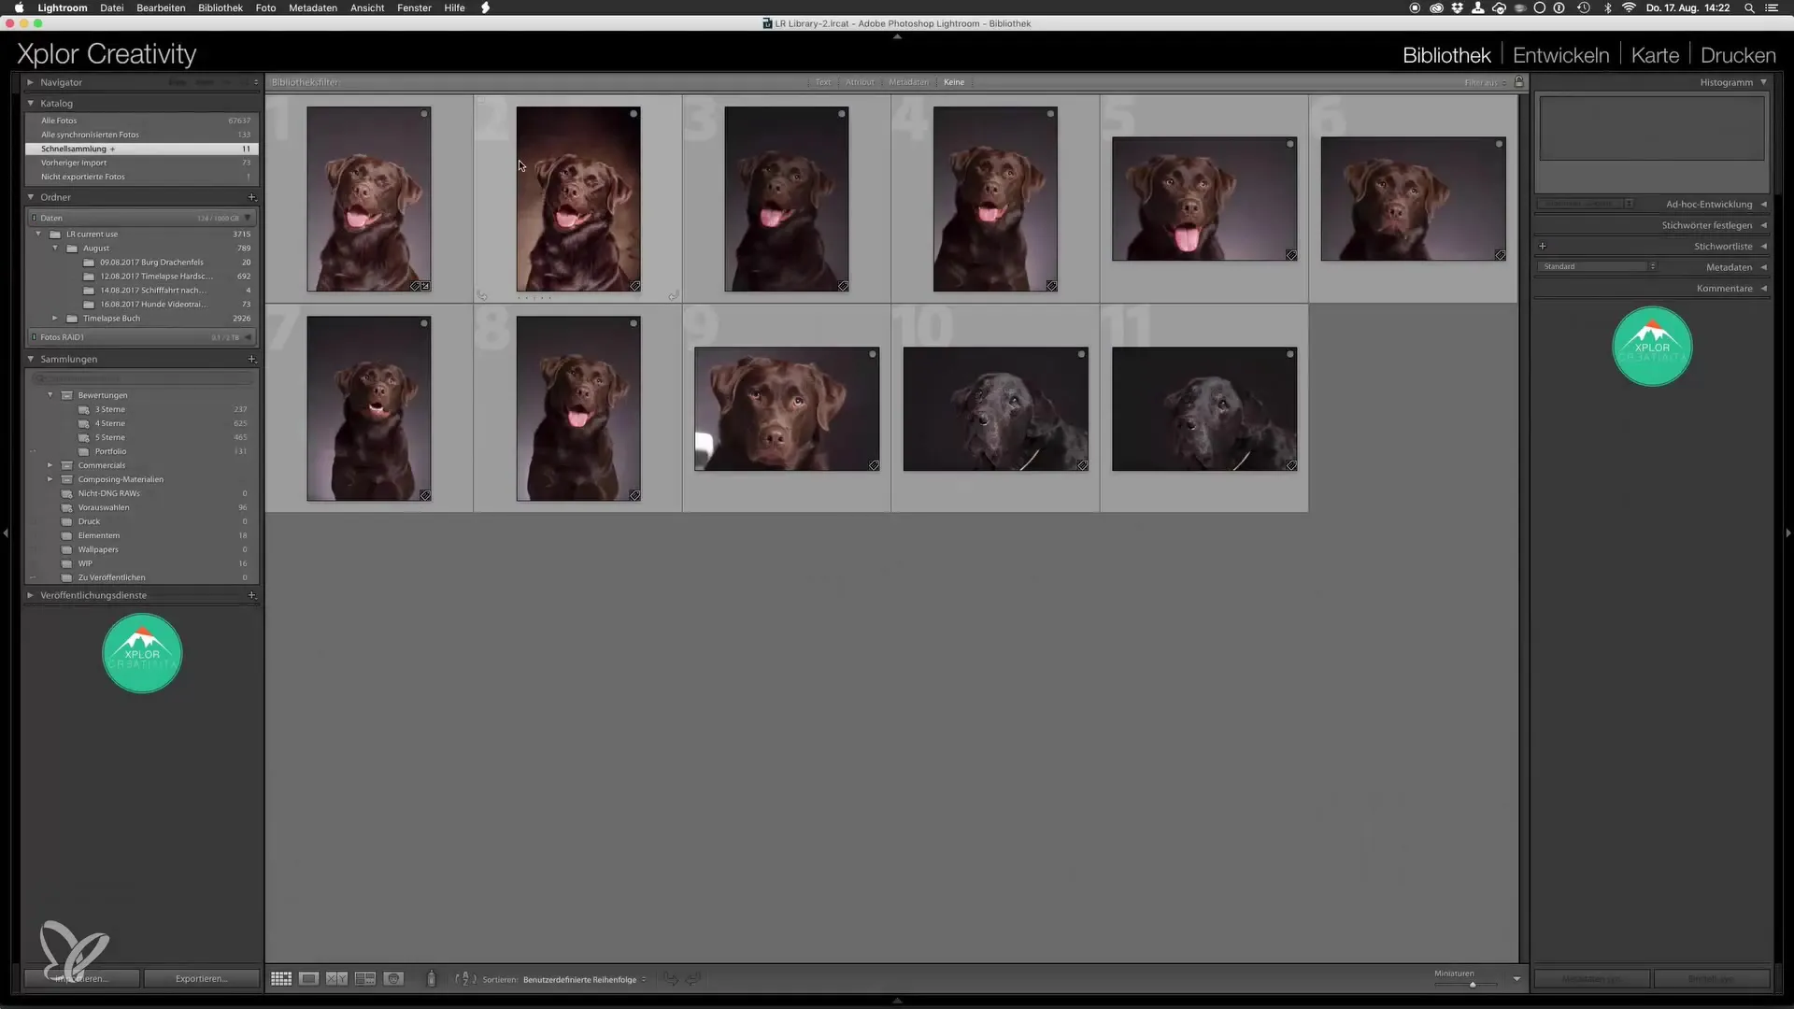
Task: Toggle quick collection marker on photo 1
Action: (x=424, y=114)
